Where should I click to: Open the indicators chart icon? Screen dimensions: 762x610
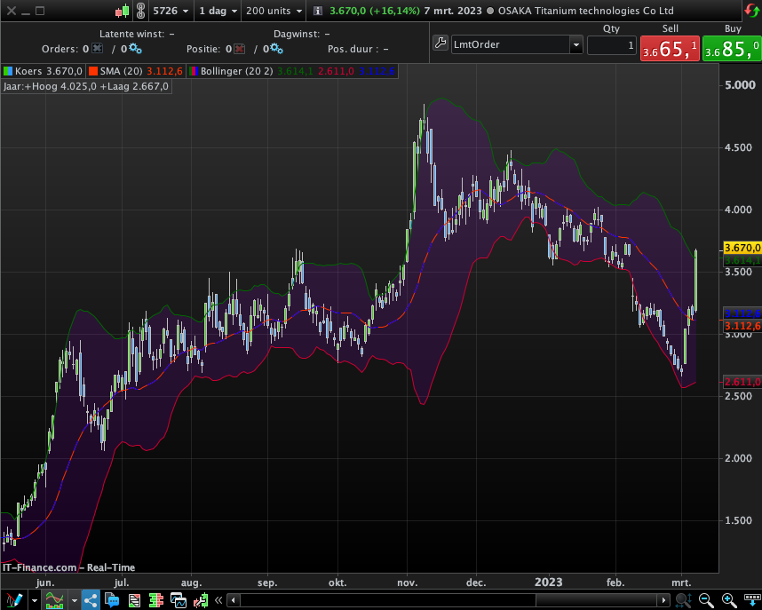pyautogui.click(x=55, y=600)
